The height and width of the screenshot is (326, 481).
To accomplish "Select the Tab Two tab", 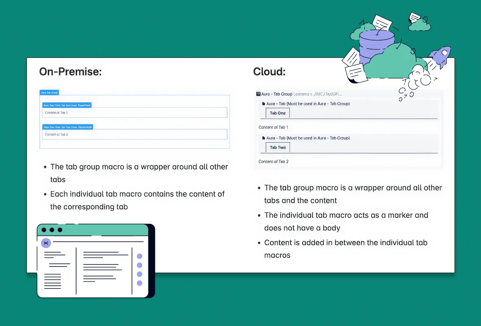I will point(278,148).
